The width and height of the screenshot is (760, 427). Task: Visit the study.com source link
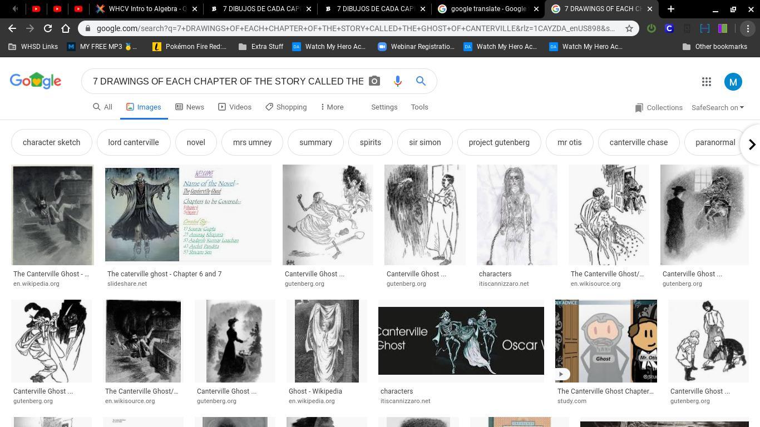(572, 401)
